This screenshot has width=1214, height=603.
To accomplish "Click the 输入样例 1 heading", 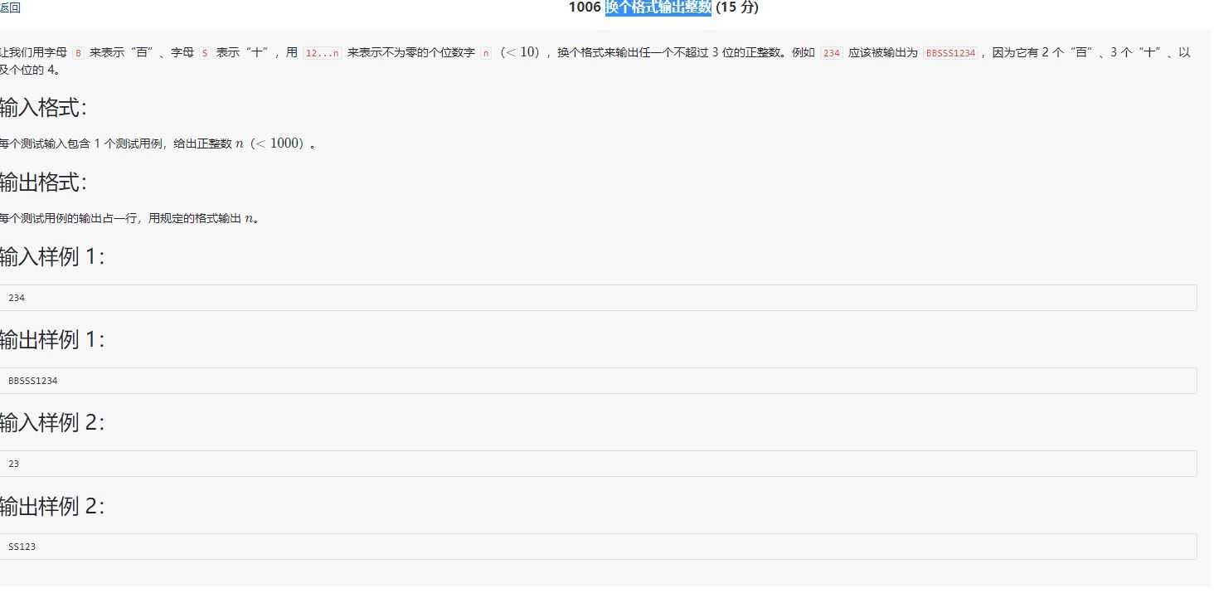I will click(x=51, y=257).
